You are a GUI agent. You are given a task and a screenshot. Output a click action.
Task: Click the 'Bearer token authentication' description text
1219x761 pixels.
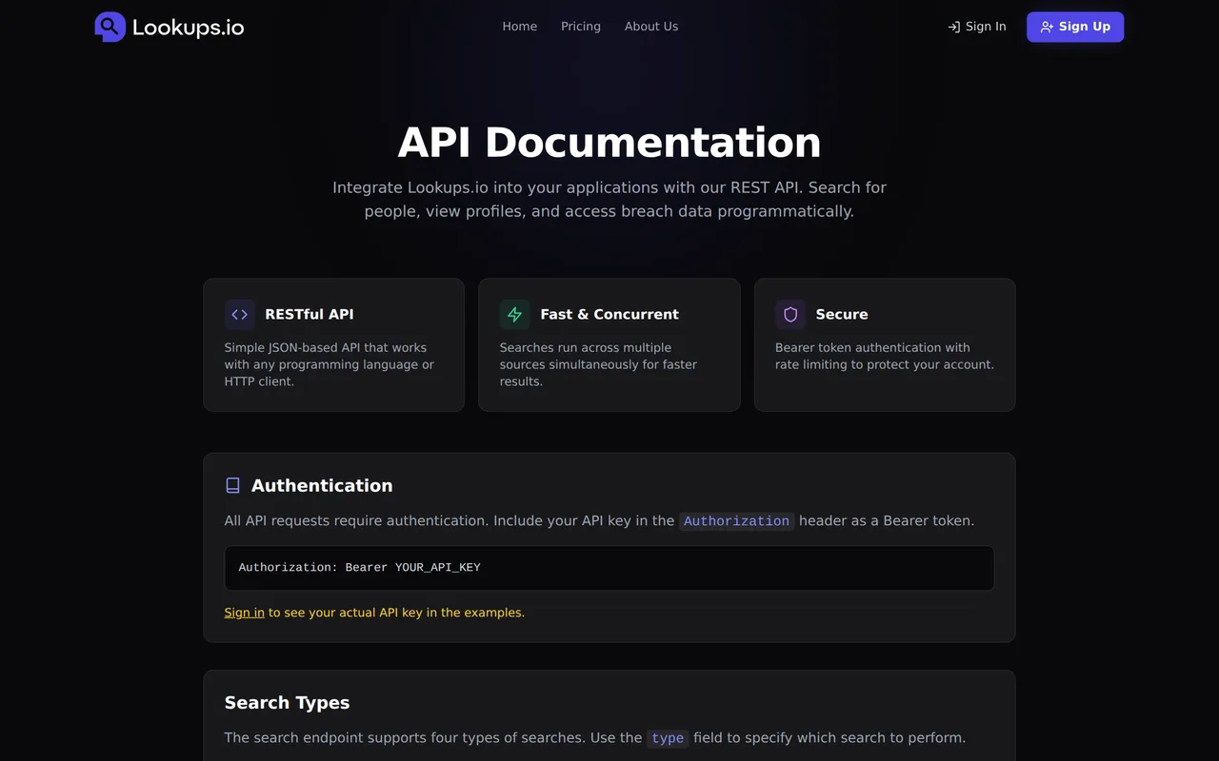tap(885, 356)
